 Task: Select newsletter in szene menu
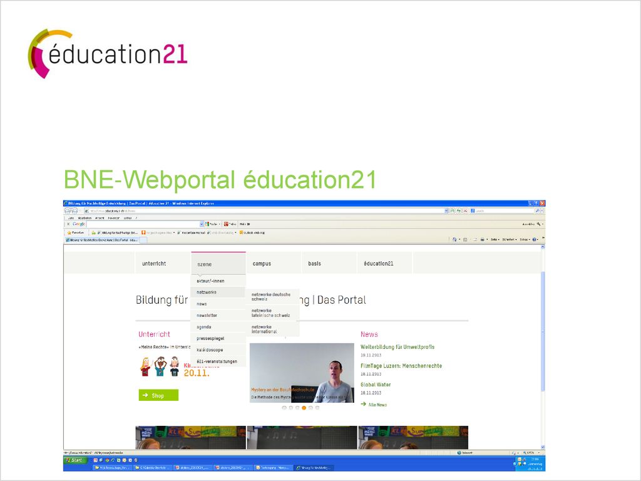218,316
